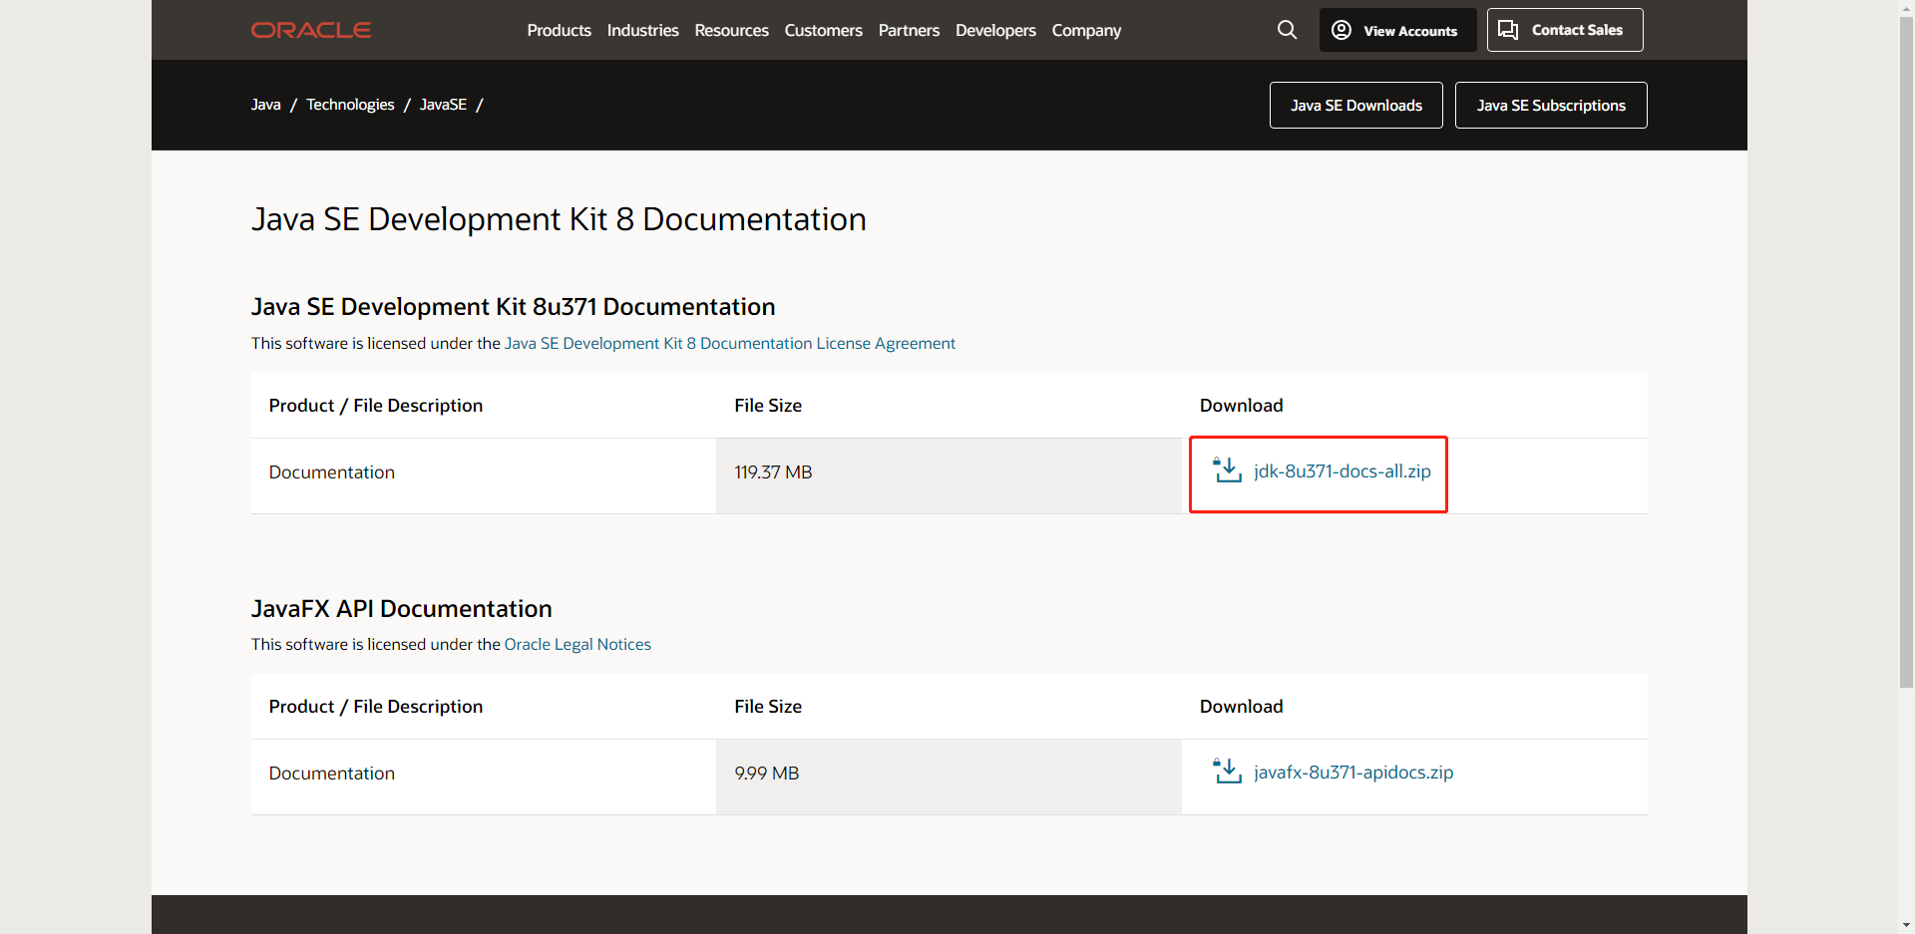Click the View Accounts user icon

(x=1341, y=30)
